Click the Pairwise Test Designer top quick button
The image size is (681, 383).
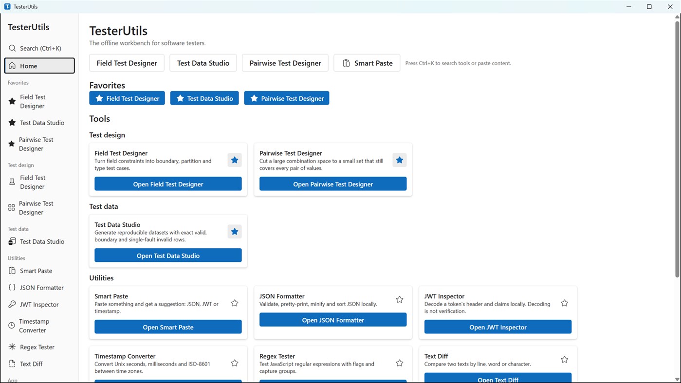285,63
